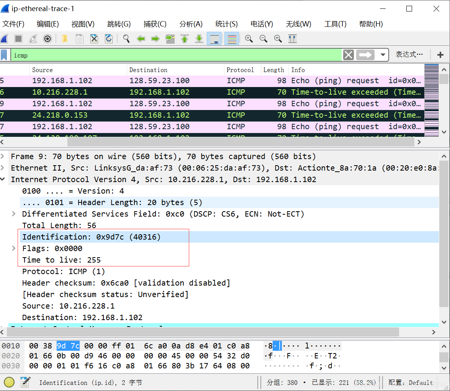Open the filter bookmark icon
This screenshot has width=450, height=391.
[4, 55]
